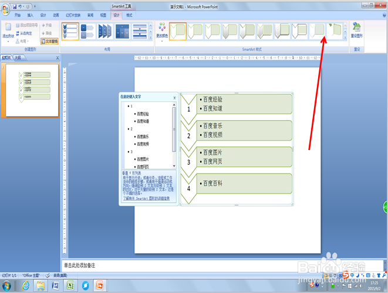Select the slide 1 thumbnail
388x293 pixels.
coord(32,90)
